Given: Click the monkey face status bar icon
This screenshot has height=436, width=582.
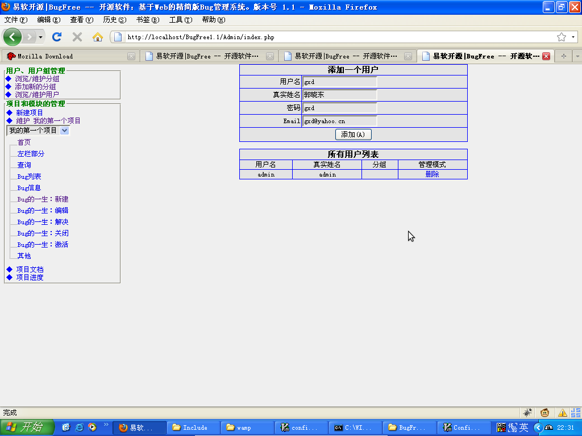Looking at the screenshot, I should (545, 413).
